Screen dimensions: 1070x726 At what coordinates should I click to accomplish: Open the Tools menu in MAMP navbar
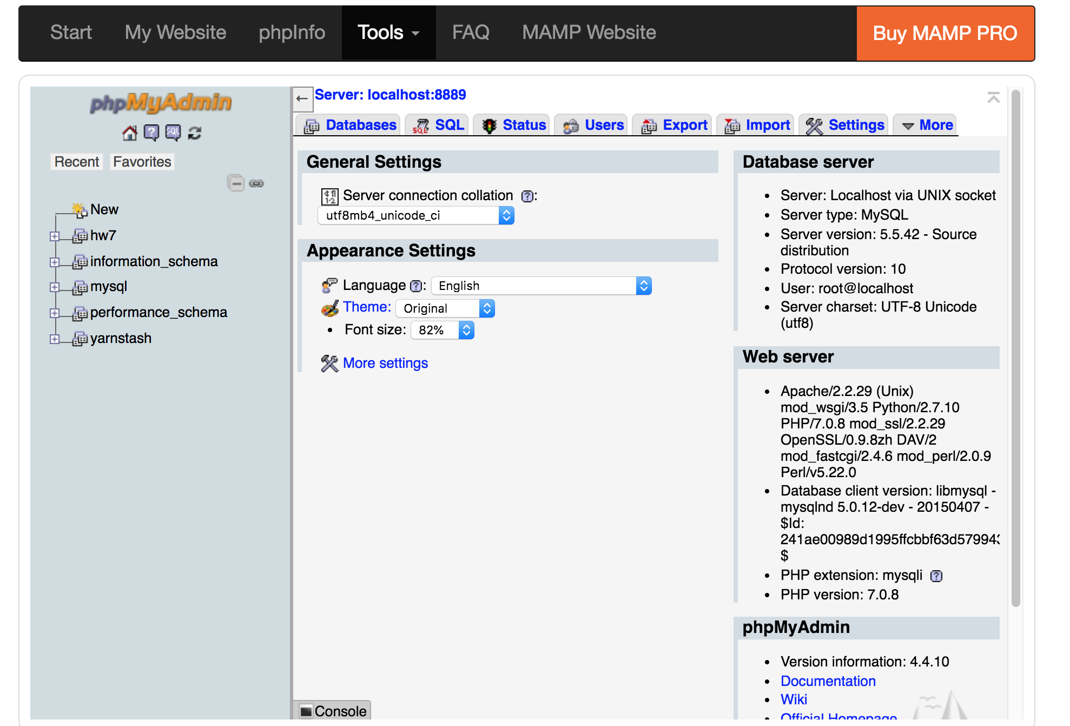pos(388,33)
